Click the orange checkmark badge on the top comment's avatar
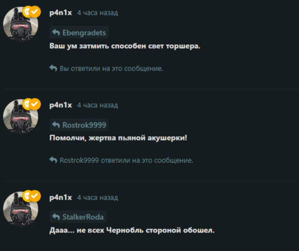The image size is (299, 251). 34,12
